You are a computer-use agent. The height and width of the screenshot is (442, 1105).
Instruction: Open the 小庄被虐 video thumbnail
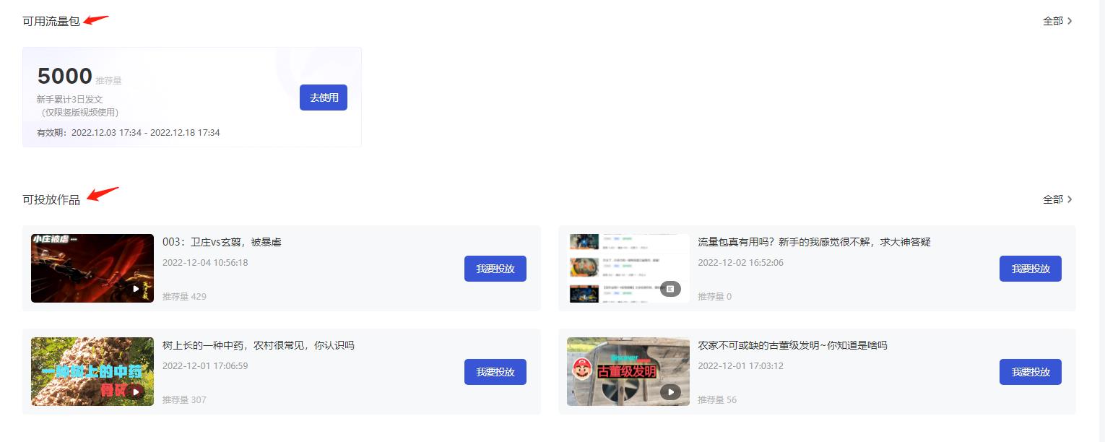pos(92,268)
